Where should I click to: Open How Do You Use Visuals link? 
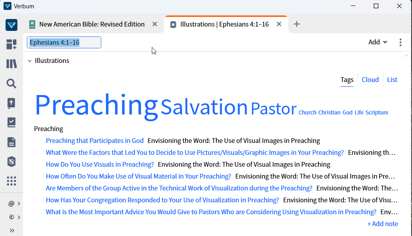pos(100,164)
